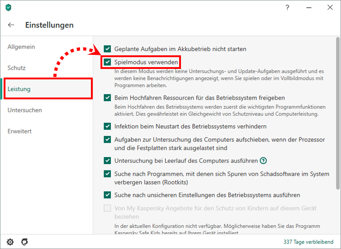Close the Einstellungen window
341x249 pixels.
click(330, 8)
